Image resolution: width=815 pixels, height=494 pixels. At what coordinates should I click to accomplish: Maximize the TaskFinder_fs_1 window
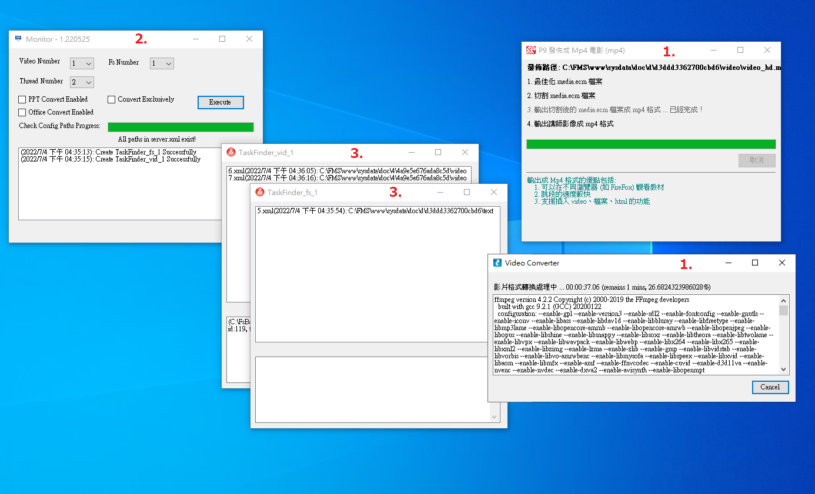467,192
